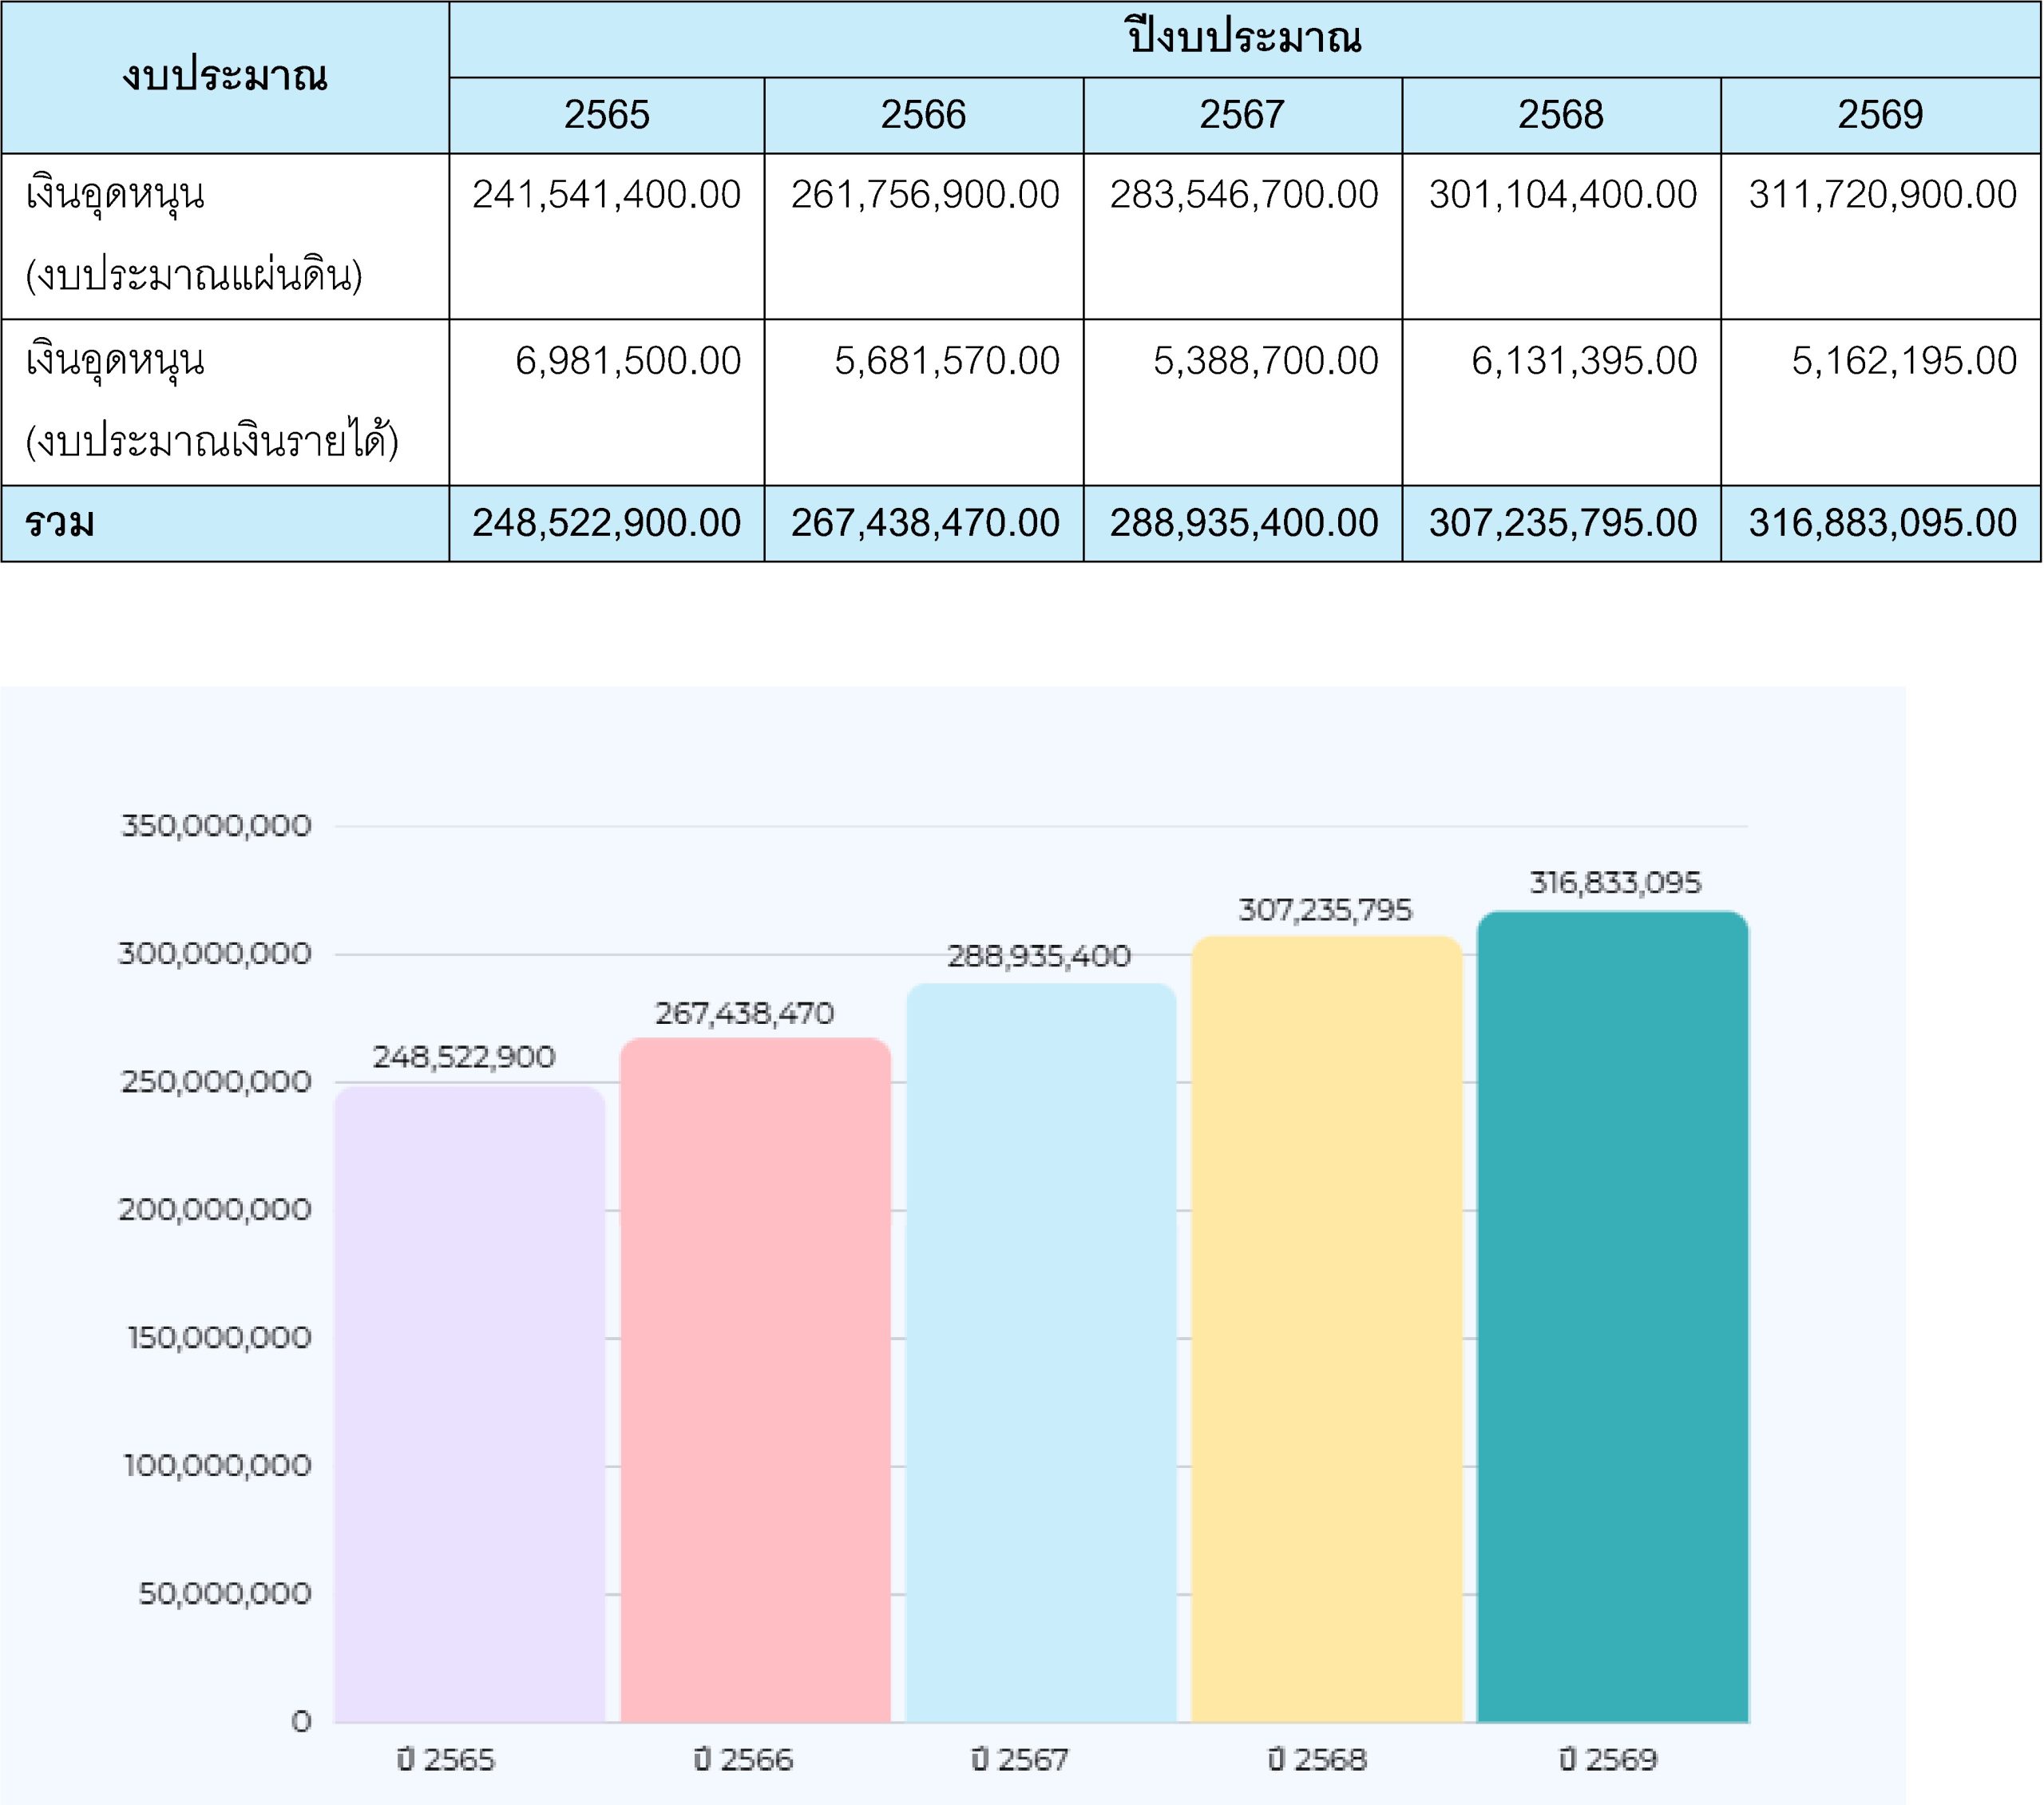This screenshot has height=1805, width=2044.
Task: Click the รวม row label
Action: pos(60,523)
